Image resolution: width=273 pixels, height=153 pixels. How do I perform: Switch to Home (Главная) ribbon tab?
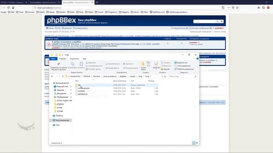click(x=62, y=59)
